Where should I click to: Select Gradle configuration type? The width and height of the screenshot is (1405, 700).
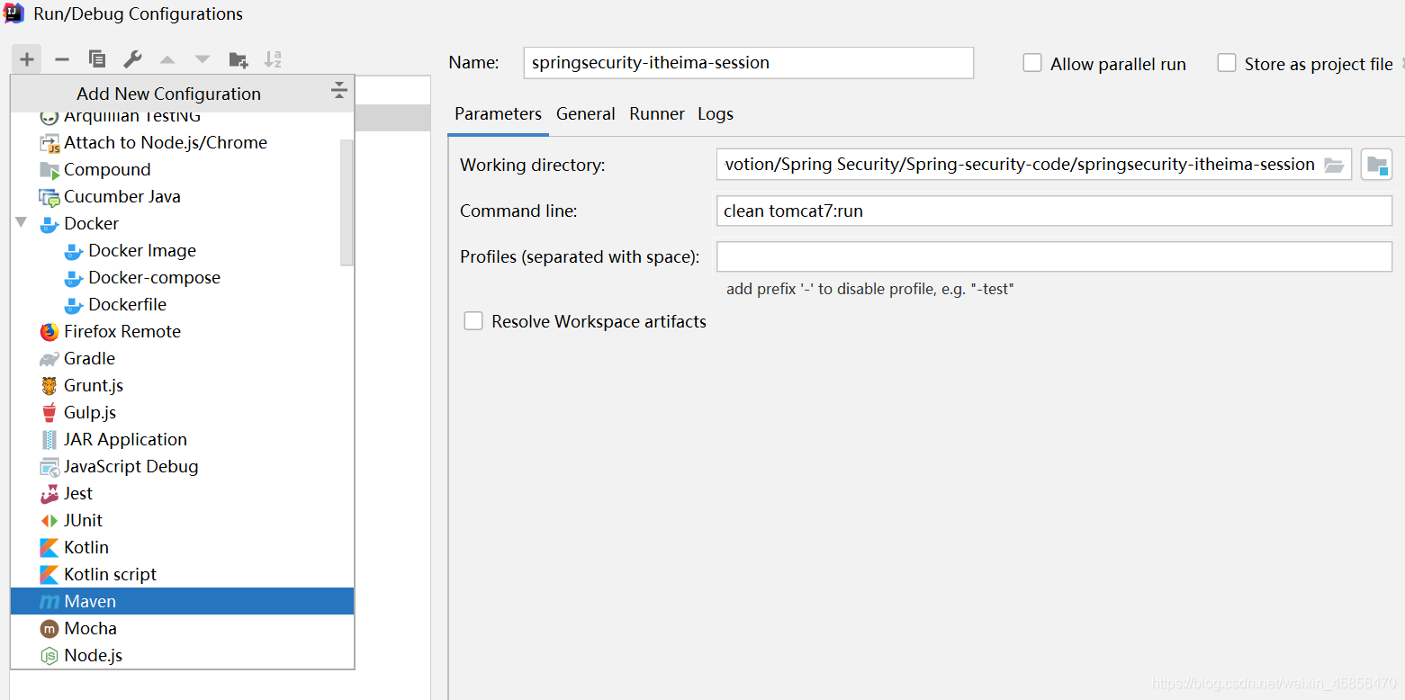(182, 358)
